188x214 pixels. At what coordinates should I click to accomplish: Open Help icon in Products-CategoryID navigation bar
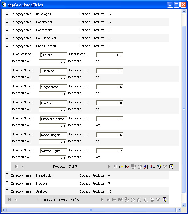(x=164, y=200)
